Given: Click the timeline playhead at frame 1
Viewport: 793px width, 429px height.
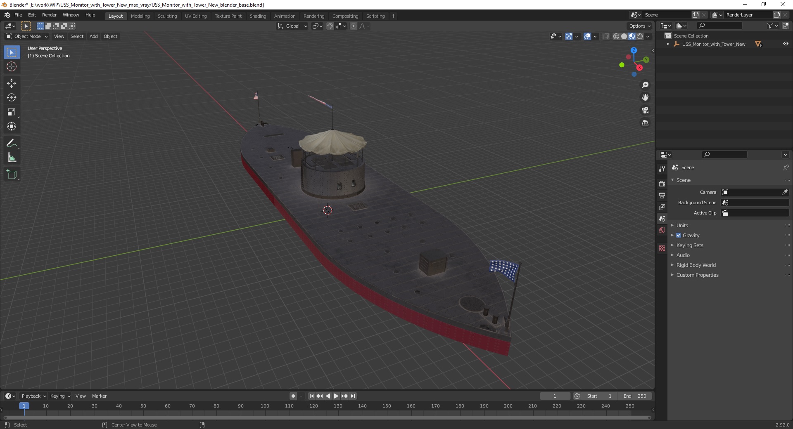Looking at the screenshot, I should (24, 406).
